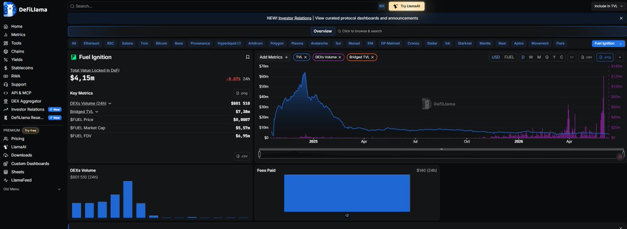
Task: Open Downloads in the sidebar
Action: pyautogui.click(x=21, y=155)
